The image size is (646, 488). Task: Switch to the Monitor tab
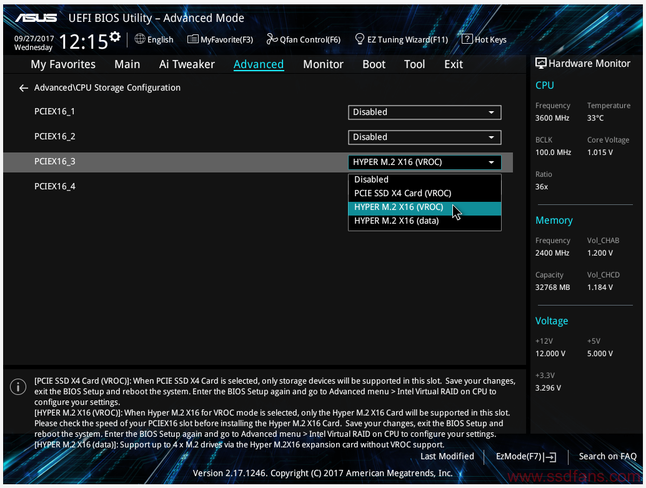coord(324,64)
